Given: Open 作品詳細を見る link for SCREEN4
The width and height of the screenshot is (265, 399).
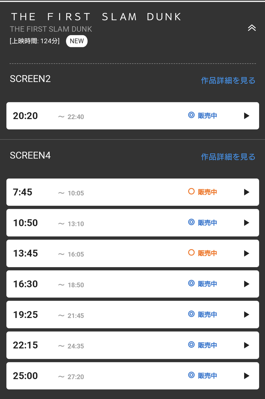Looking at the screenshot, I should (x=228, y=156).
